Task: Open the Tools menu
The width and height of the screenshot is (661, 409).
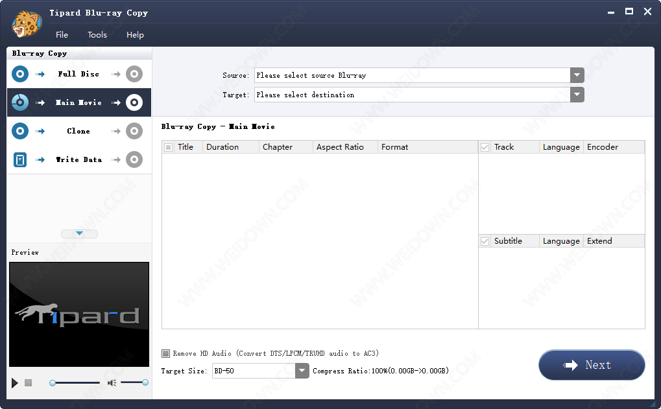Action: 97,35
